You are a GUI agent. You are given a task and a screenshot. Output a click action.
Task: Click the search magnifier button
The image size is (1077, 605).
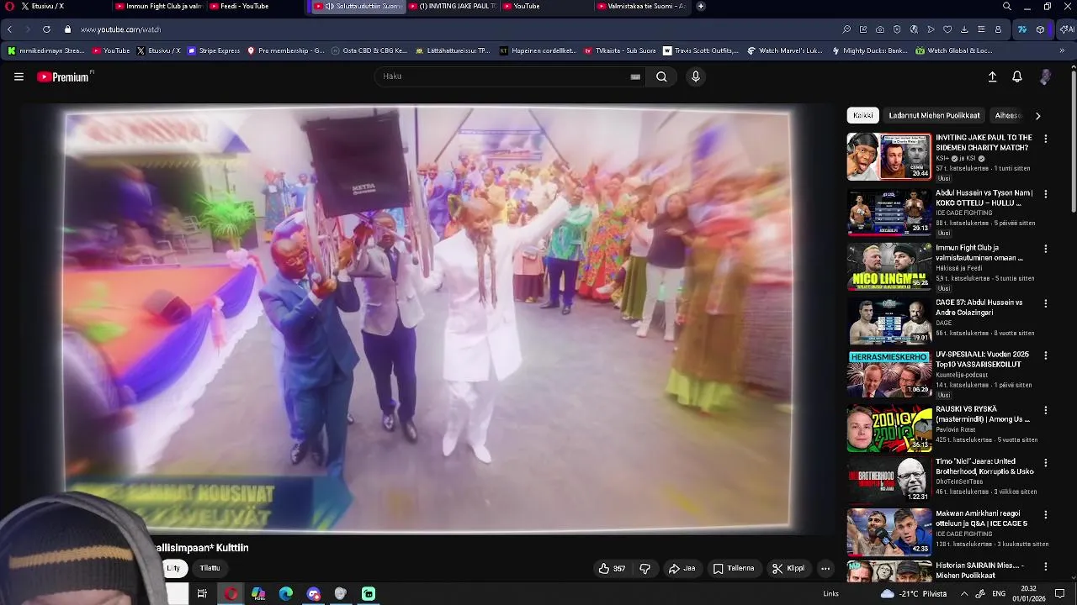click(x=661, y=76)
